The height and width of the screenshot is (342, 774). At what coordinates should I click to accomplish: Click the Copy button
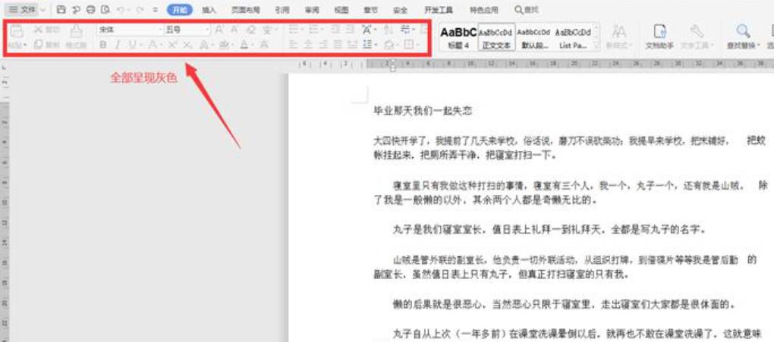(x=46, y=45)
